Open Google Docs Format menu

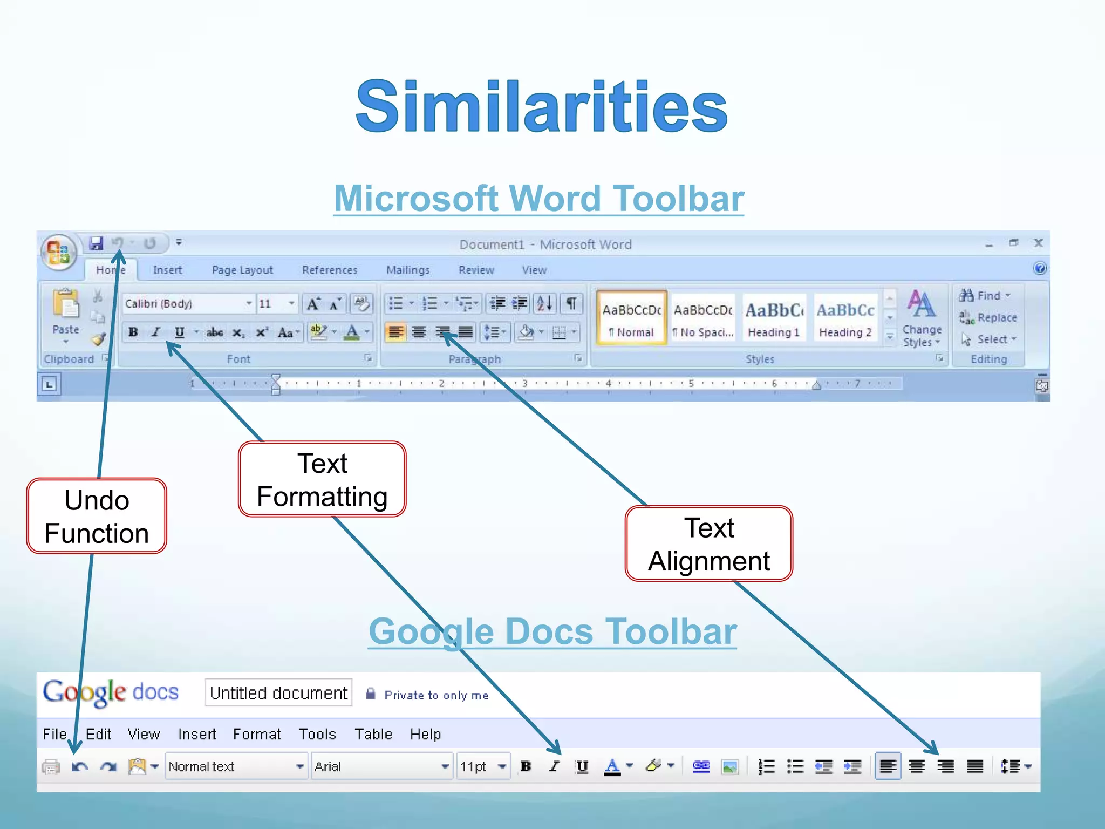coord(257,734)
